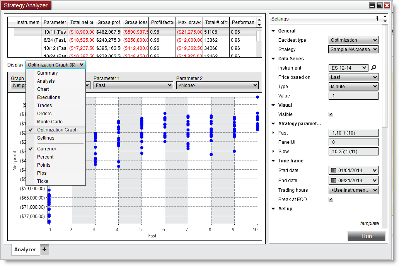The width and height of the screenshot is (399, 266).
Task: Toggle the Visible checkbox under Visual
Action: tap(331, 114)
